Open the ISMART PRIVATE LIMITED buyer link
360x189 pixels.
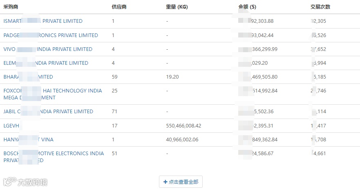coord(43,21)
